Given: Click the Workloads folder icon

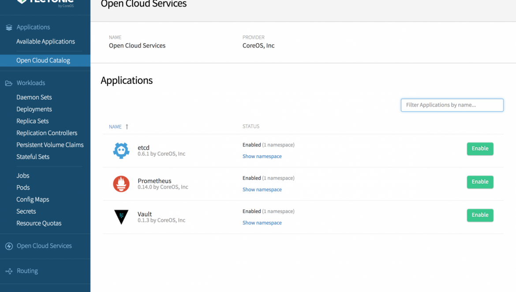Looking at the screenshot, I should pyautogui.click(x=9, y=83).
